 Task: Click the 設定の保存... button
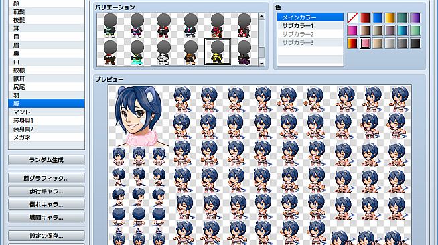point(46,236)
